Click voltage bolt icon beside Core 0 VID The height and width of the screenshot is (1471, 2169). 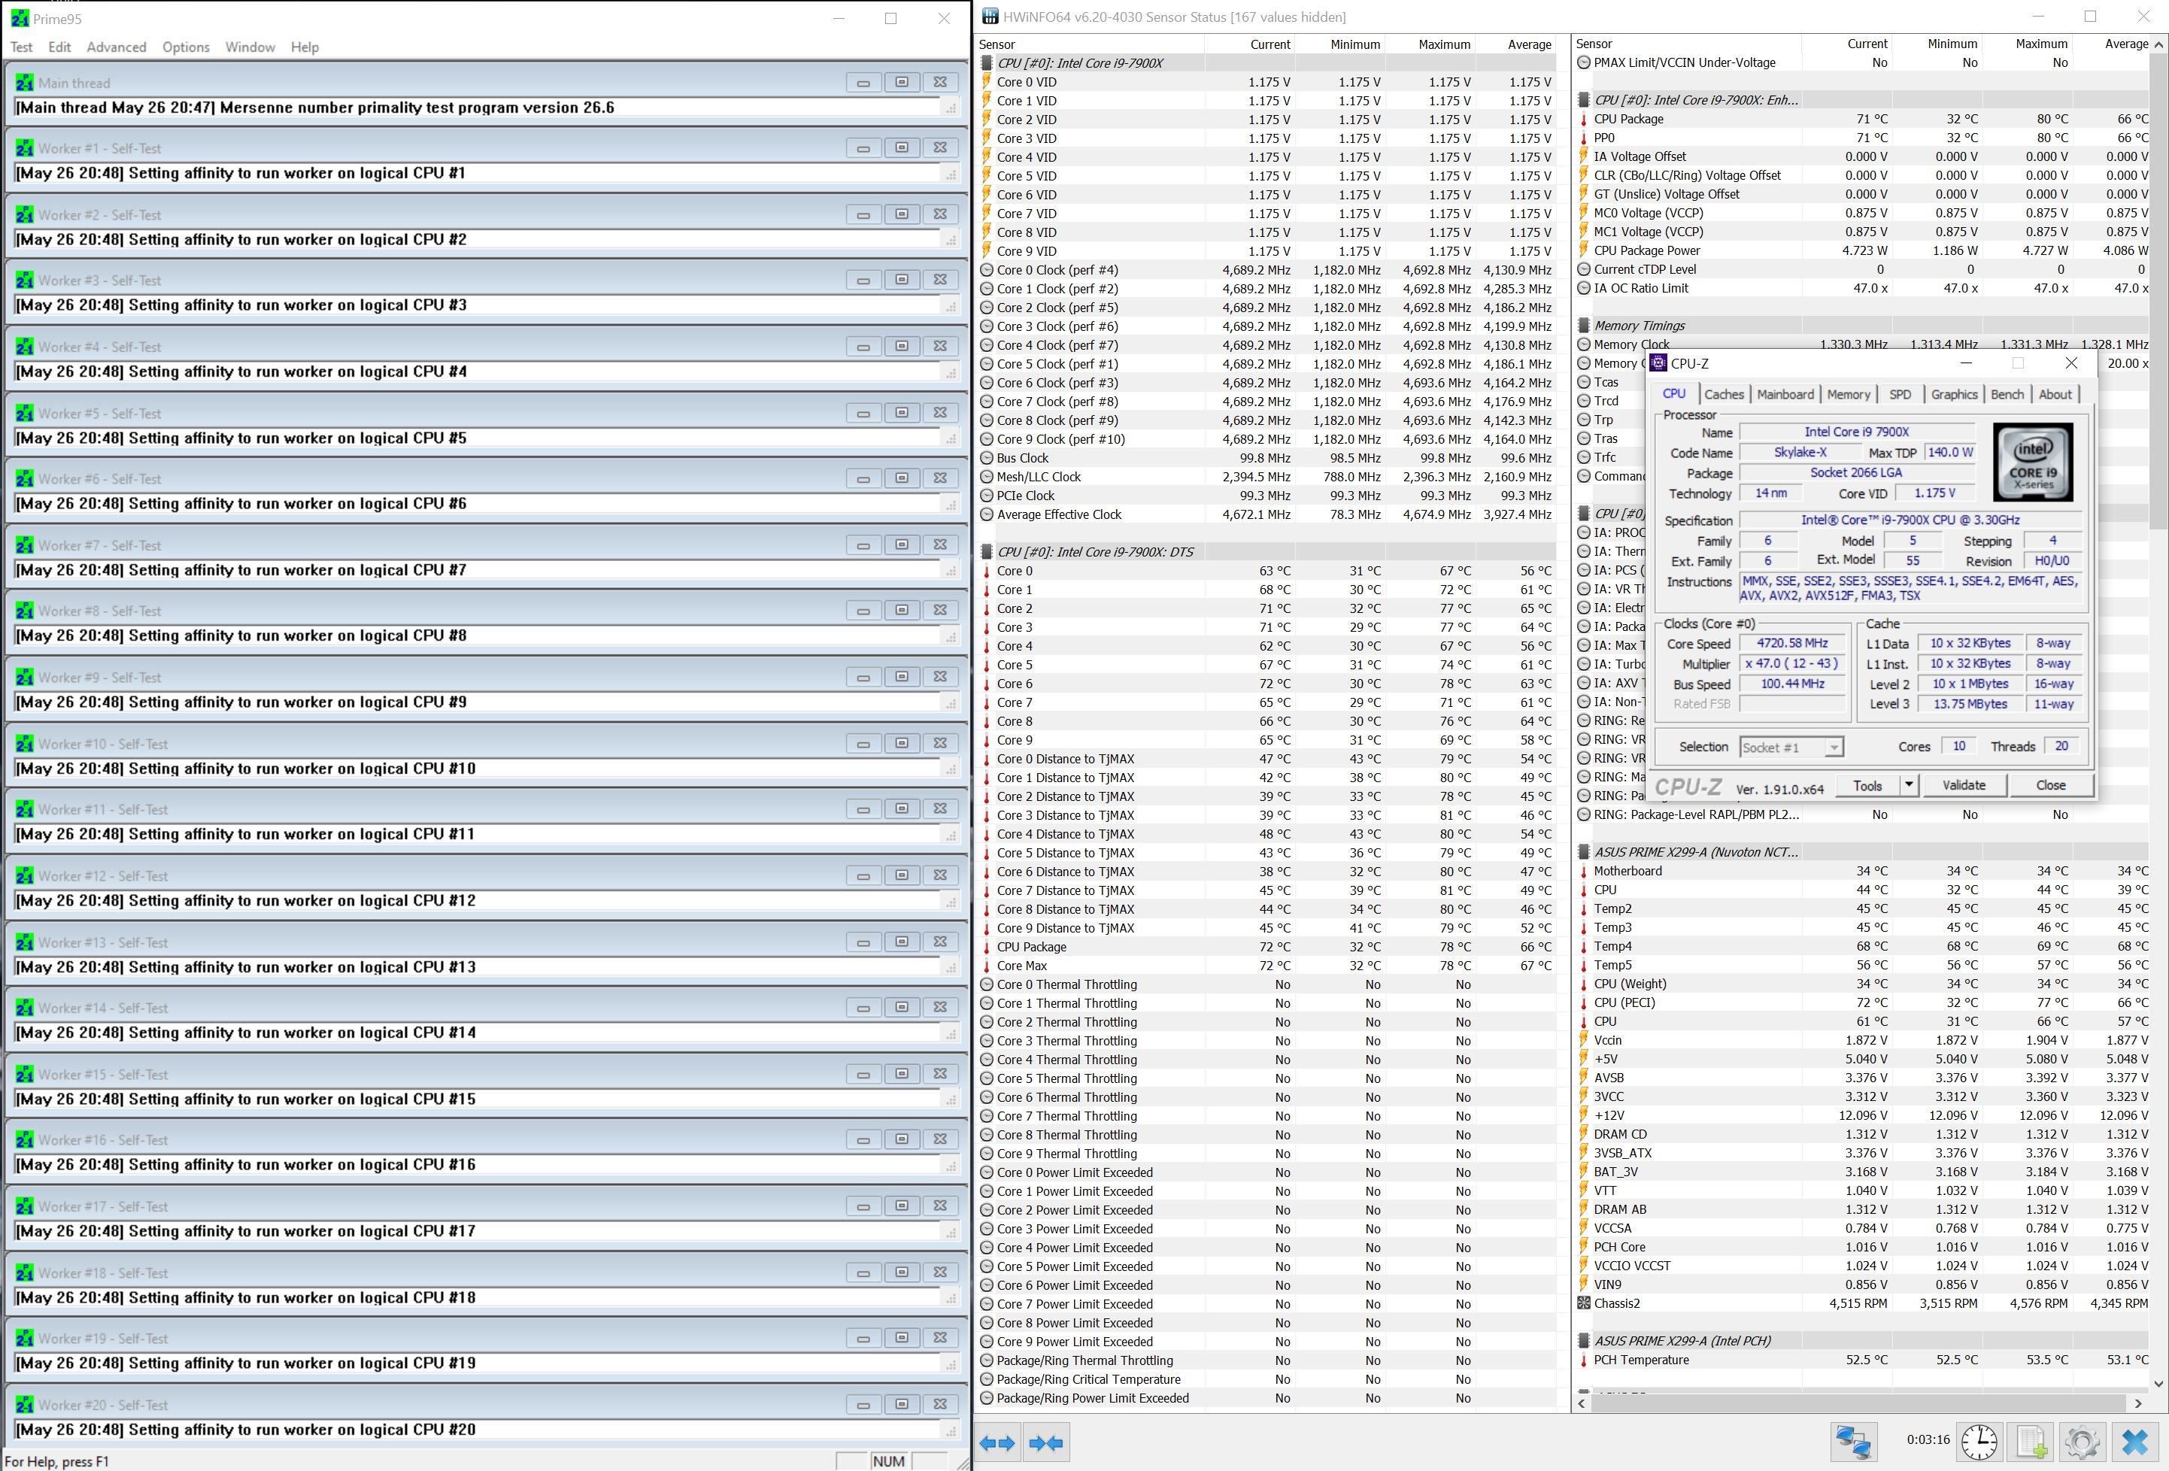pos(987,82)
